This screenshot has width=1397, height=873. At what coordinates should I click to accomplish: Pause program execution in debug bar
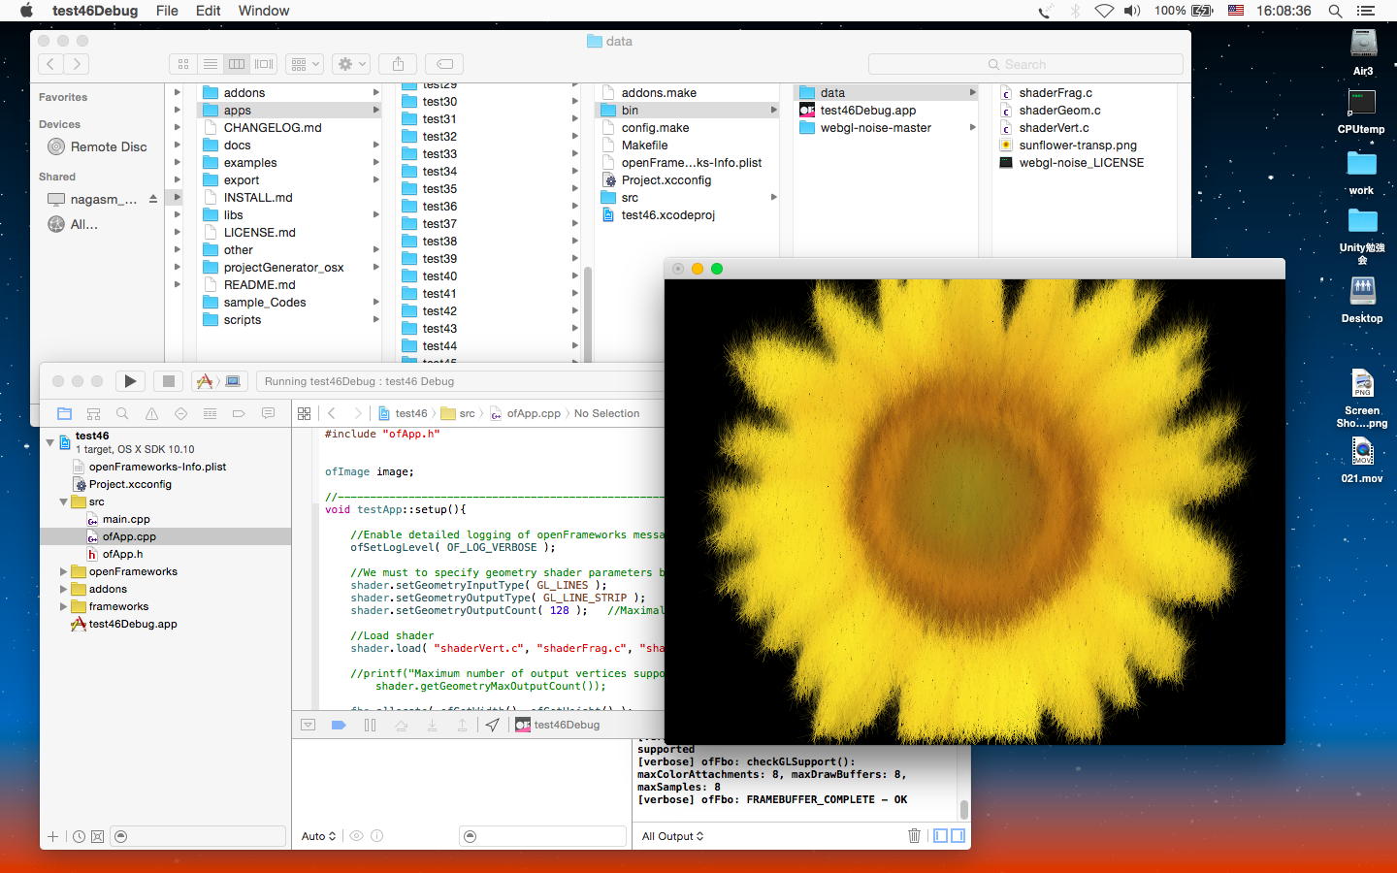(x=370, y=725)
